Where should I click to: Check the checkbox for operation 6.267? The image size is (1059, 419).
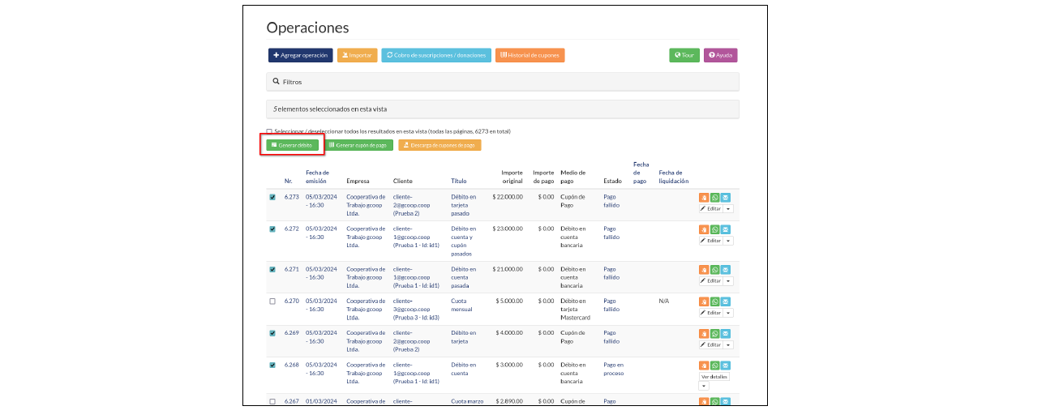[272, 401]
